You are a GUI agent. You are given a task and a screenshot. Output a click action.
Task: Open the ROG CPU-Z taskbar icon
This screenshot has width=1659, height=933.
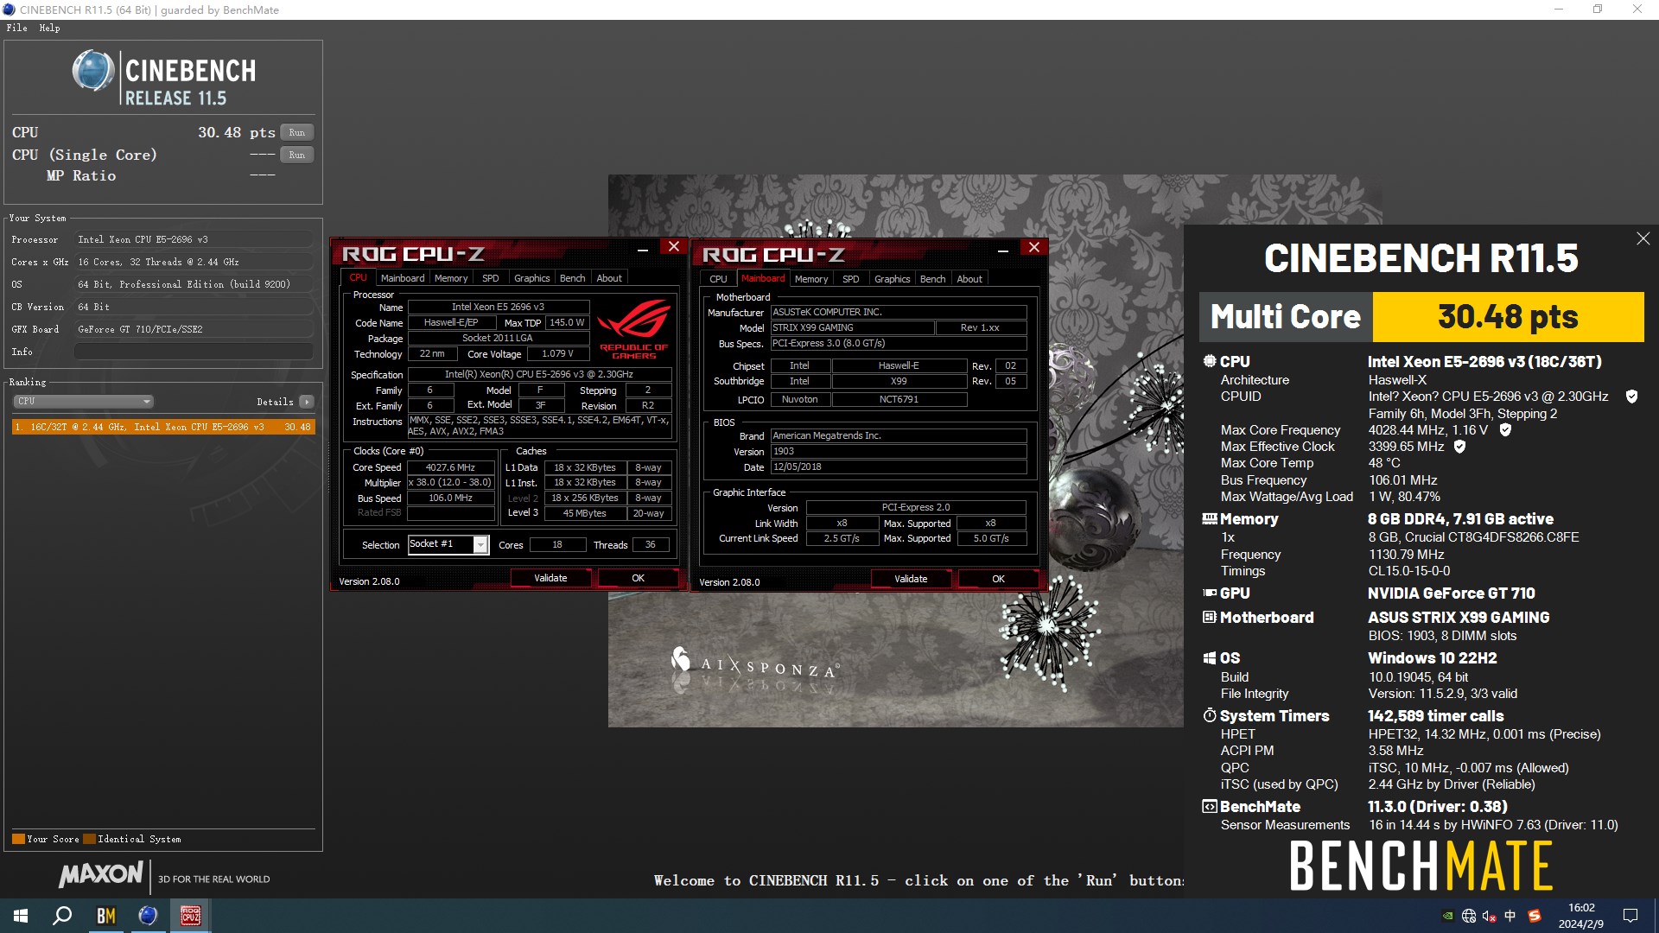pyautogui.click(x=190, y=916)
